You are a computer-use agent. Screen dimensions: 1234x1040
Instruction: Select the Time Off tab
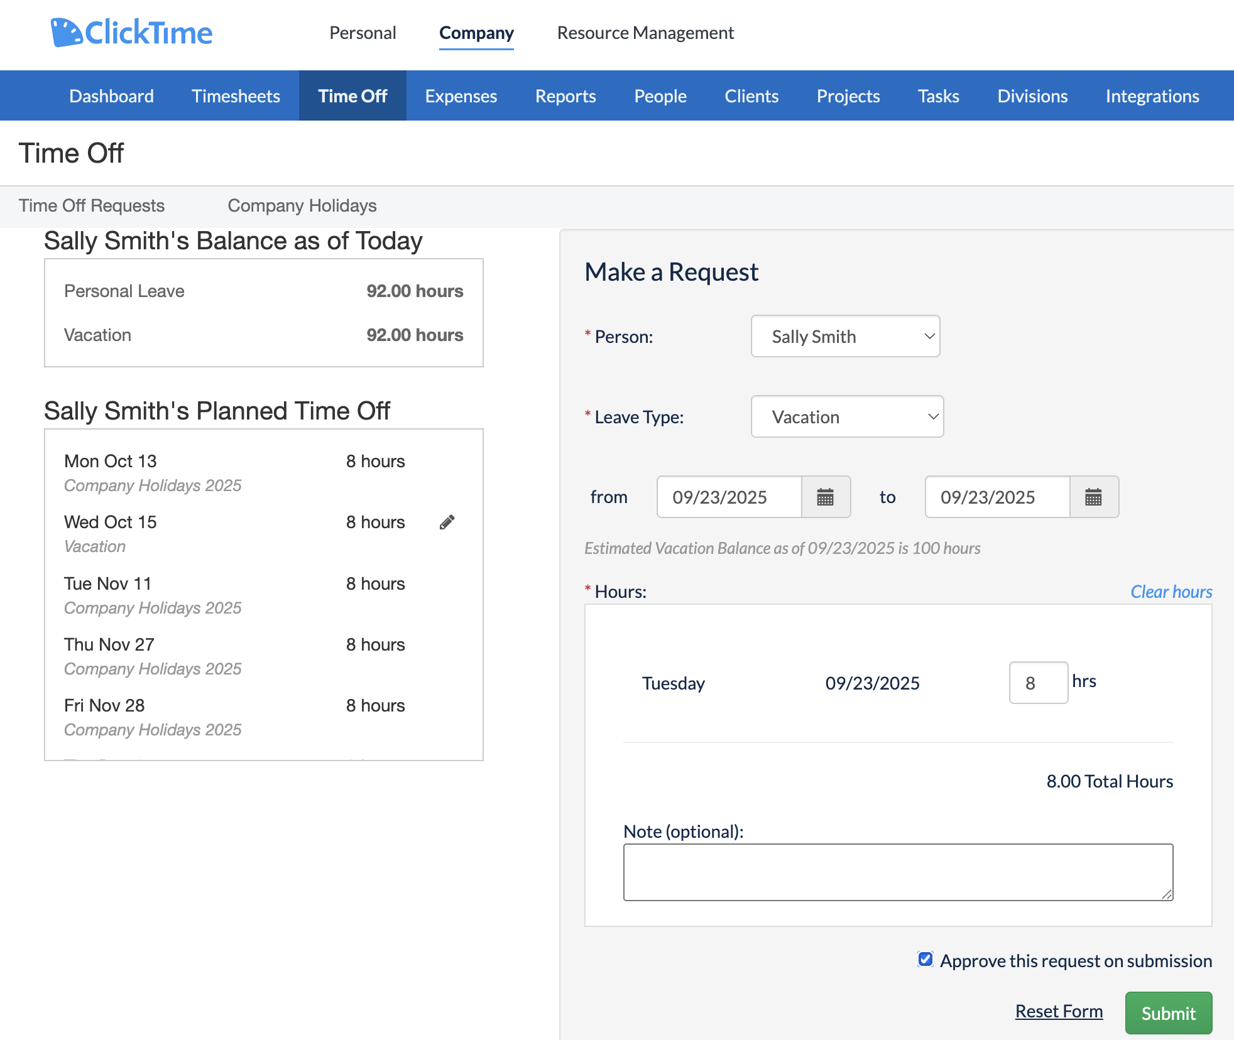click(x=352, y=95)
